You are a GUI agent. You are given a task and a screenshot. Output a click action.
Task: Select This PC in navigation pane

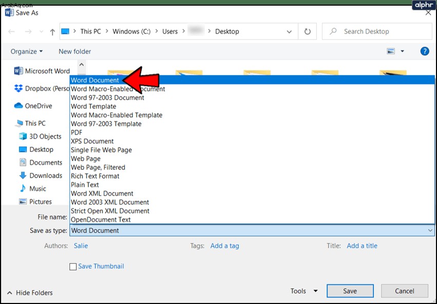(x=30, y=123)
